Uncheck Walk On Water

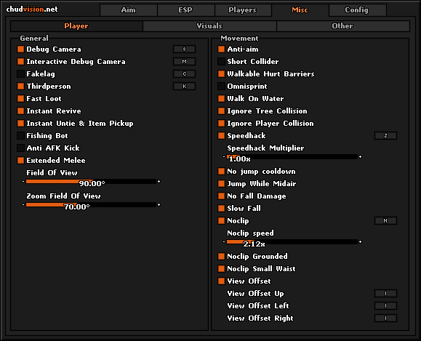(221, 99)
